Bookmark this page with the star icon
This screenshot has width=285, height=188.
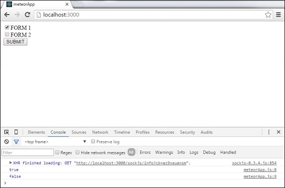268,15
